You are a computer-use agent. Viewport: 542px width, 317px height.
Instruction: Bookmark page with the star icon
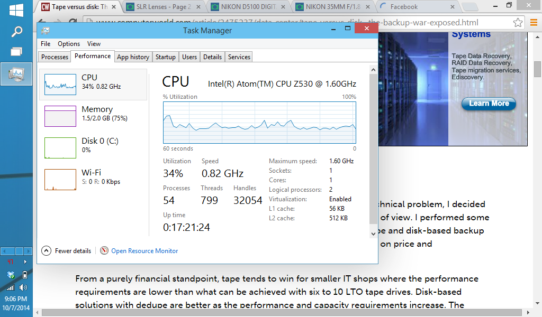[x=518, y=23]
